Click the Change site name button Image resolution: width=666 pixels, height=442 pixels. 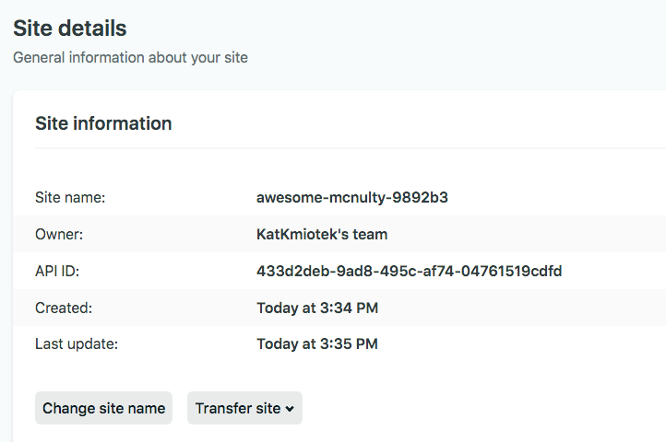(x=103, y=408)
